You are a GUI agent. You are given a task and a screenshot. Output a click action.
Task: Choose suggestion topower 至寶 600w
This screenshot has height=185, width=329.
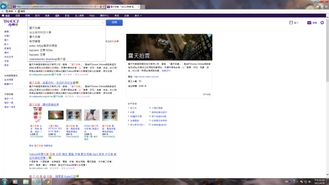point(41,50)
